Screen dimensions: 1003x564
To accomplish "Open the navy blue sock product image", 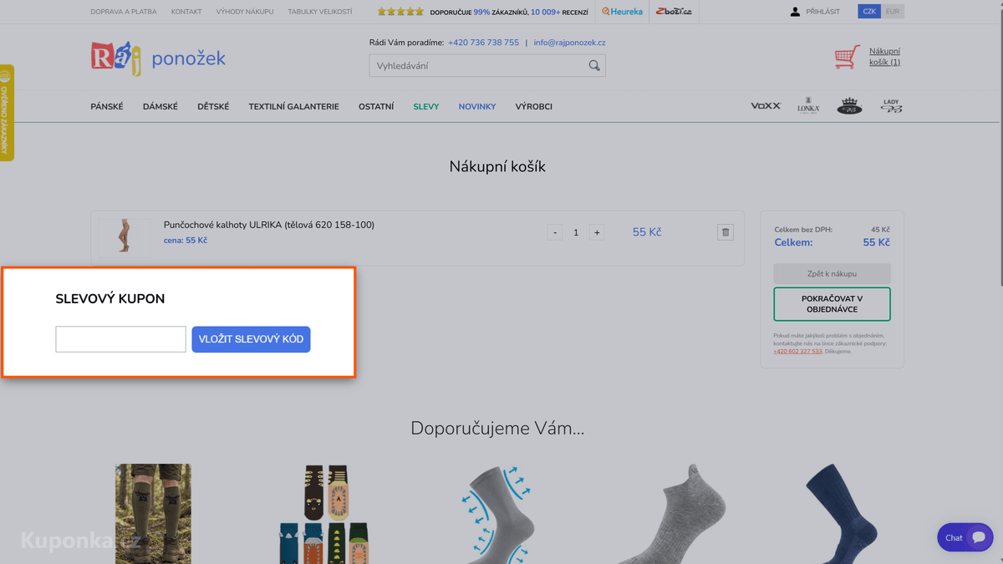I will pos(842,514).
